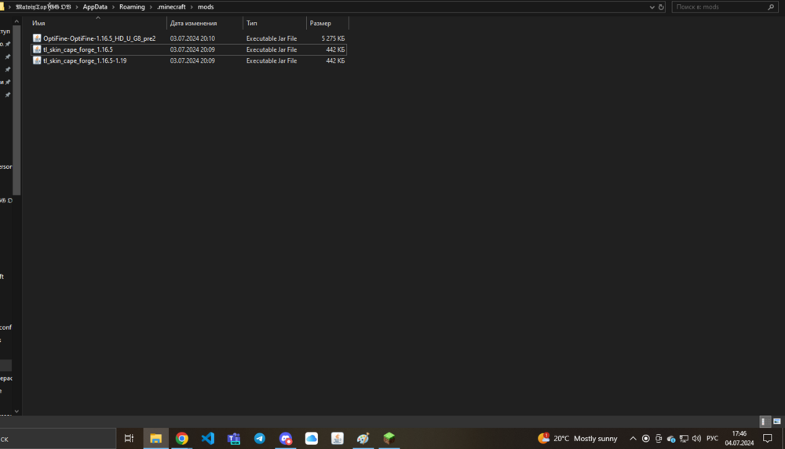This screenshot has width=785, height=449.
Task: Expand the chevron before AppData in the path
Action: tap(77, 7)
